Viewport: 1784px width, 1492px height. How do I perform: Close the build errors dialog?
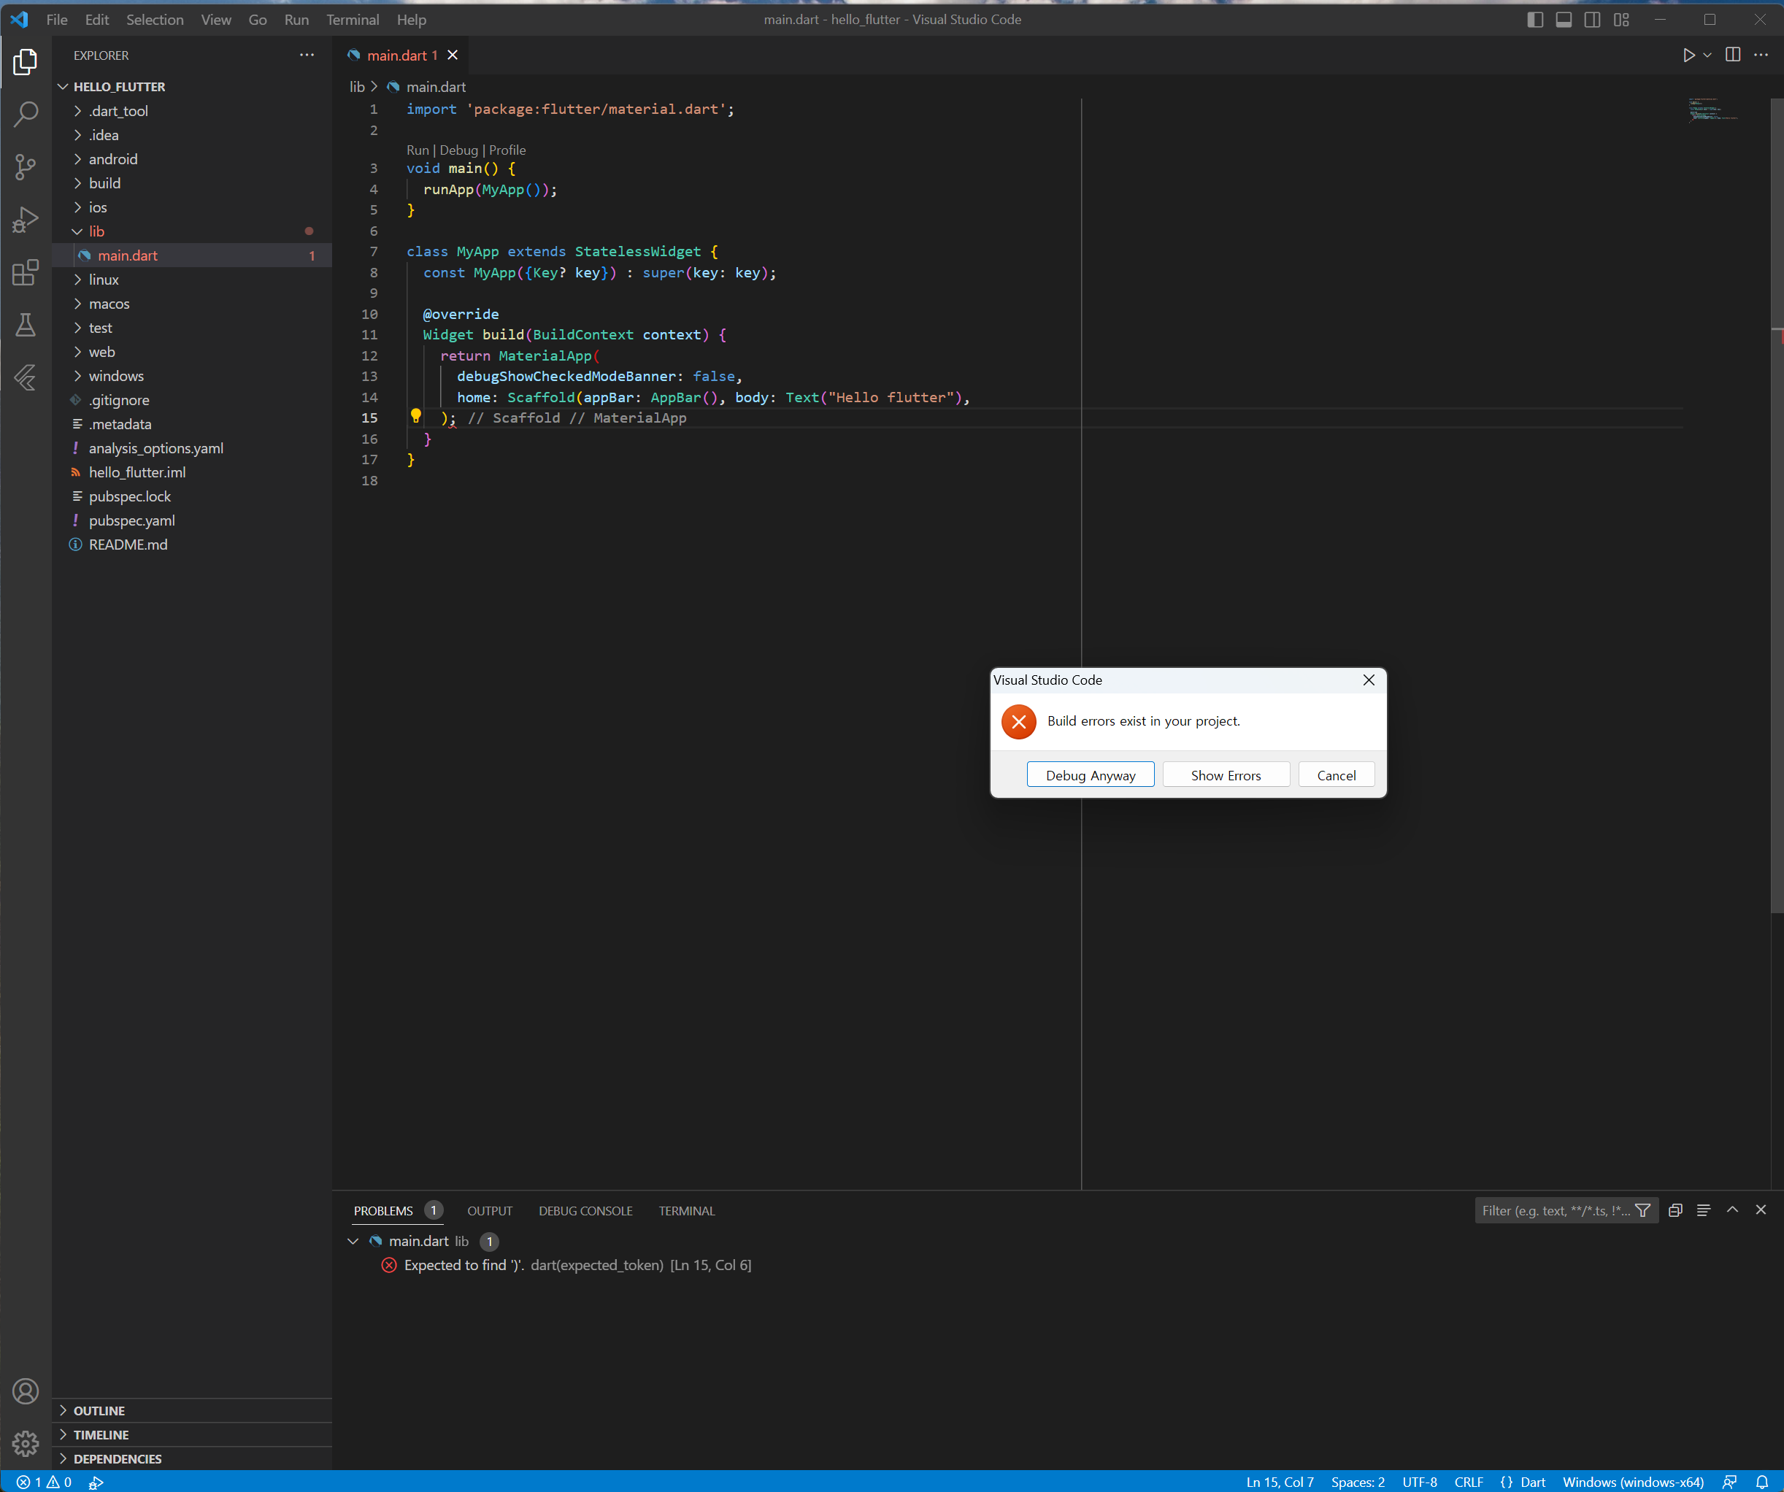[1369, 680]
